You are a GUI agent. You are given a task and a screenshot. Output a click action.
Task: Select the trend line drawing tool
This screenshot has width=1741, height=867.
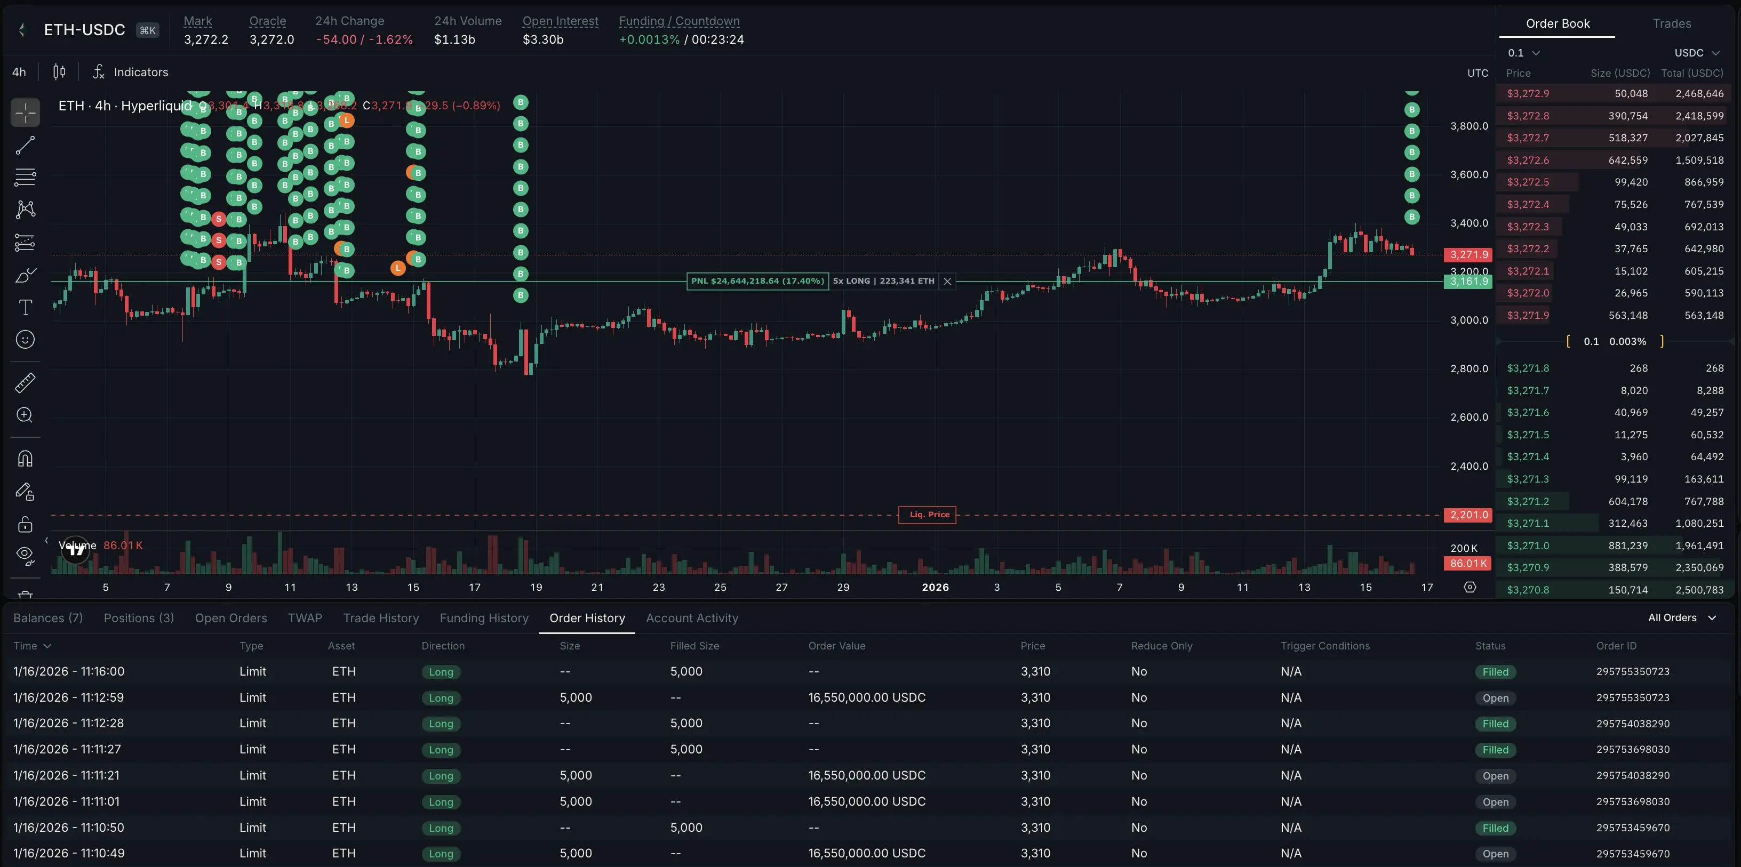click(25, 145)
